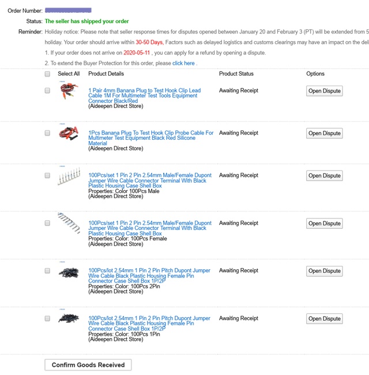This screenshot has height=375, width=369.
Task: Check the box for 1 Pair 4mm Banana Plug
Action: [x=47, y=91]
